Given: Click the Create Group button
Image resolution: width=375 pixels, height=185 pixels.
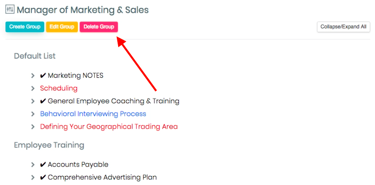Looking at the screenshot, I should (25, 27).
